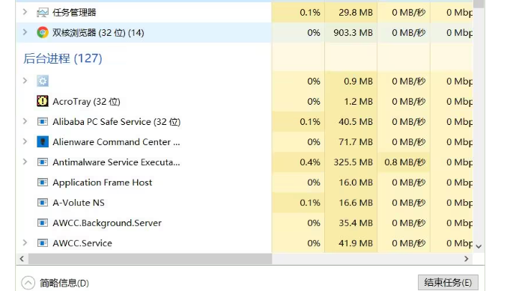Expand the Antimalware Service Executable entry
The height and width of the screenshot is (291, 510).
25,162
